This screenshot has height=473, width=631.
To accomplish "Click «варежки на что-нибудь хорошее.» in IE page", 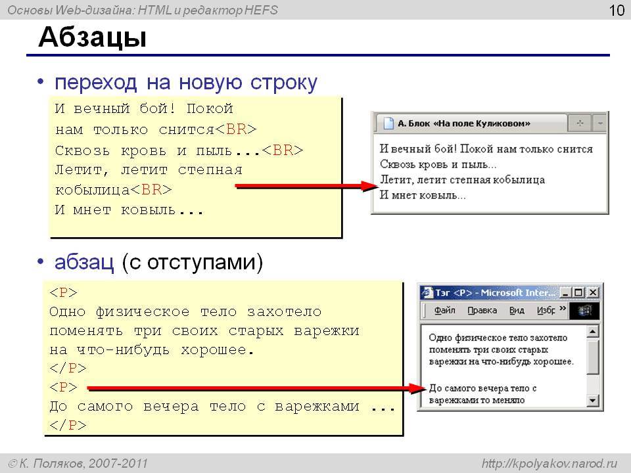I will click(501, 361).
